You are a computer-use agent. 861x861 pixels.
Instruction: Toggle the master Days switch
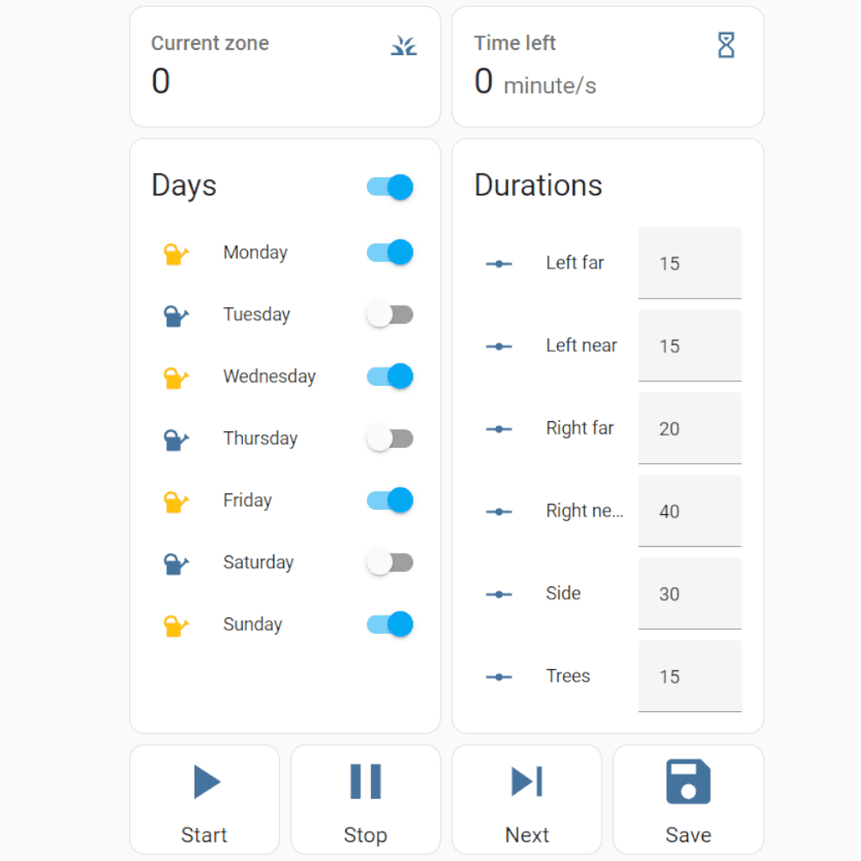click(390, 187)
